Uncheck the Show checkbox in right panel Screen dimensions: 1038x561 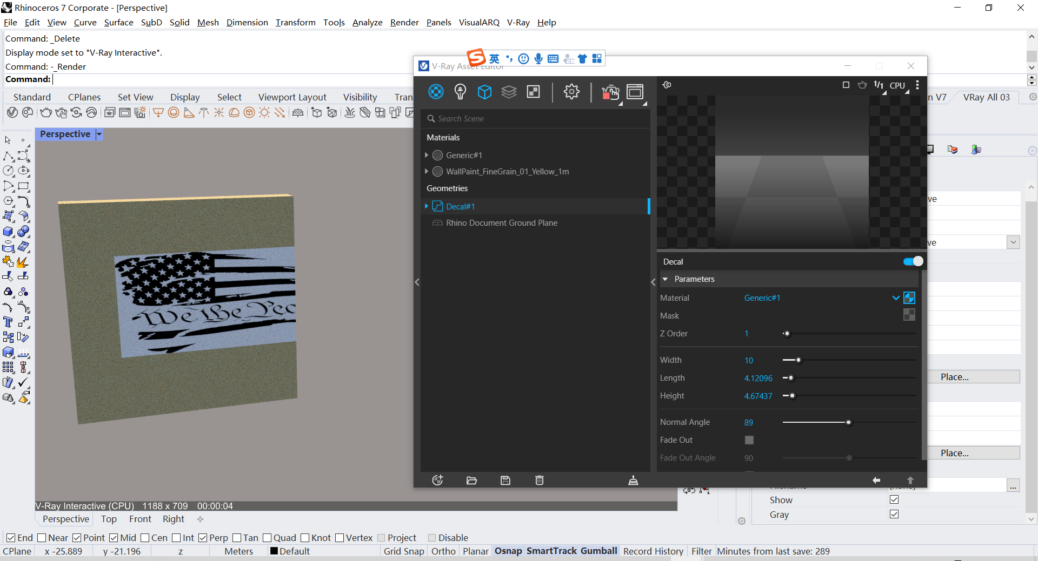pos(894,499)
